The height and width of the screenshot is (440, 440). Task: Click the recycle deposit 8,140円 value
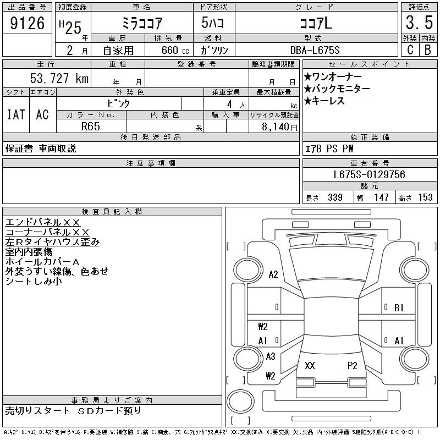click(x=273, y=127)
